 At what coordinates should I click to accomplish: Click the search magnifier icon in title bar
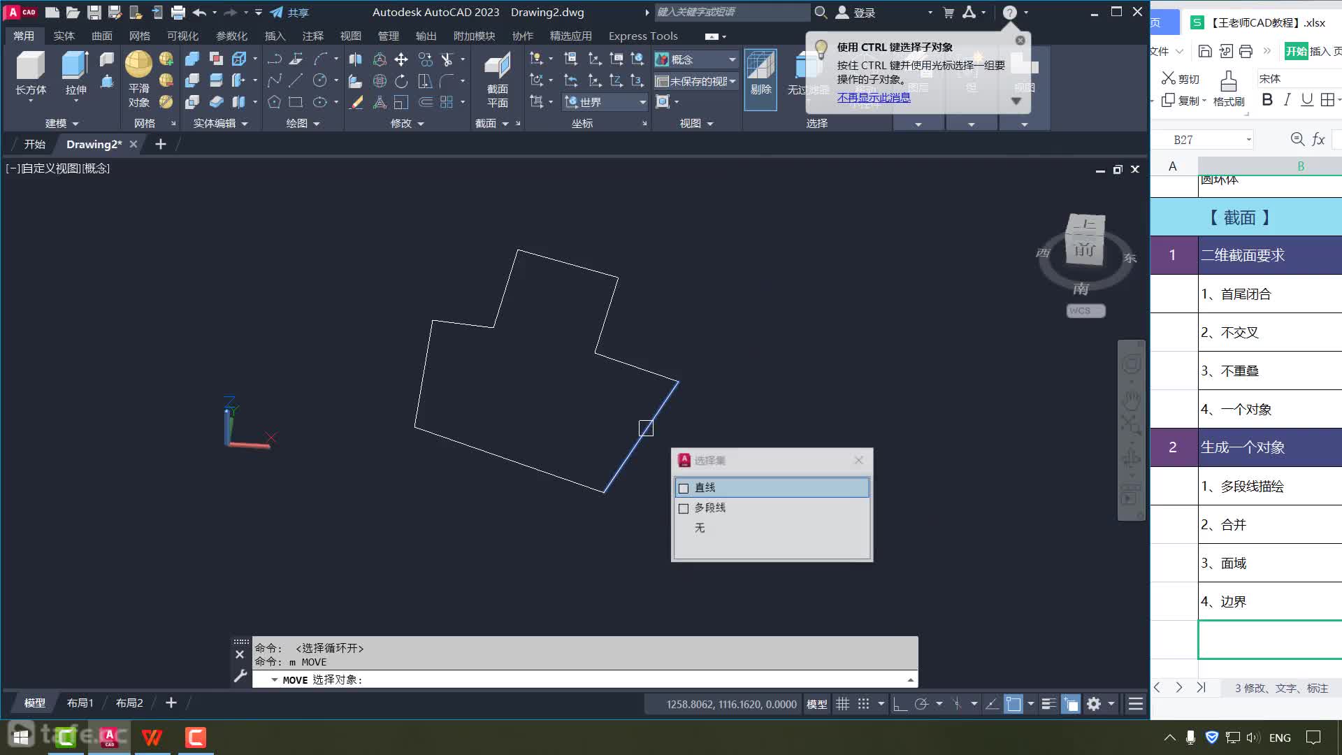[821, 13]
